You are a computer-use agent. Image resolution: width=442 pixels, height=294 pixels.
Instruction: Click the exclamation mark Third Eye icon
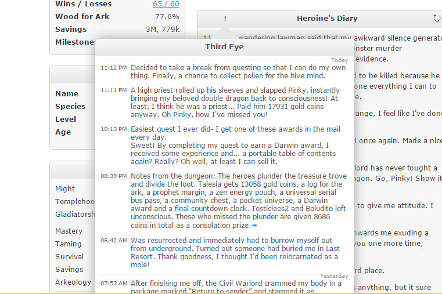[x=225, y=19]
